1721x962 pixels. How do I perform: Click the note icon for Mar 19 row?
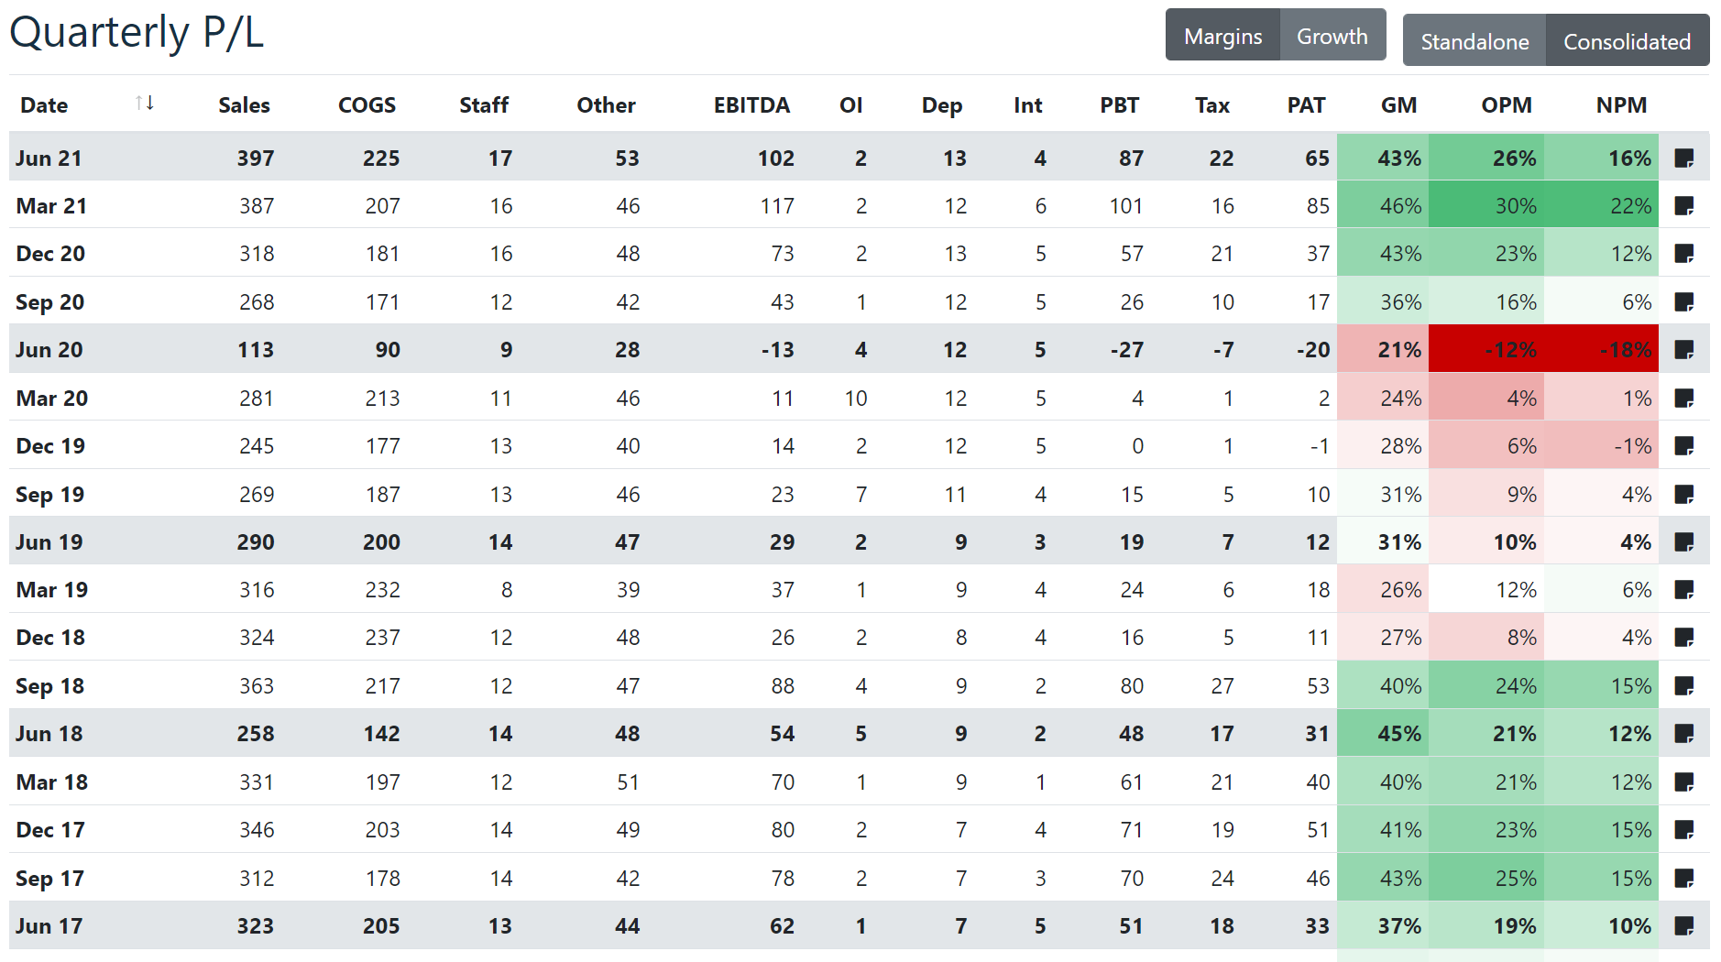tap(1683, 589)
